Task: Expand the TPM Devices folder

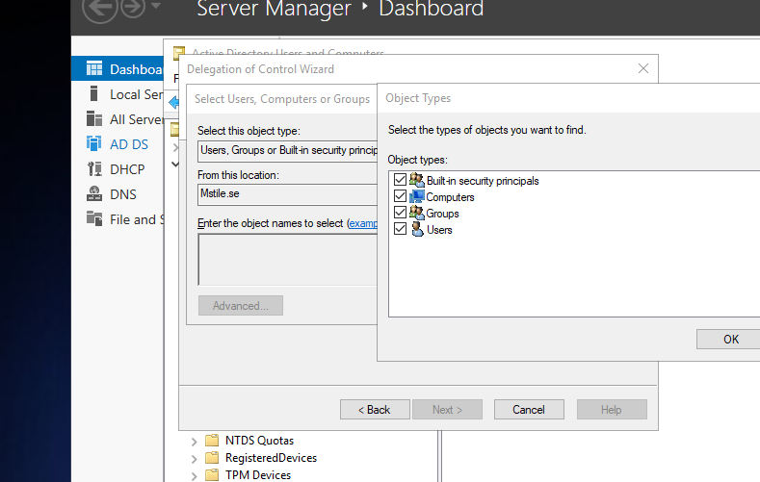Action: (x=194, y=476)
